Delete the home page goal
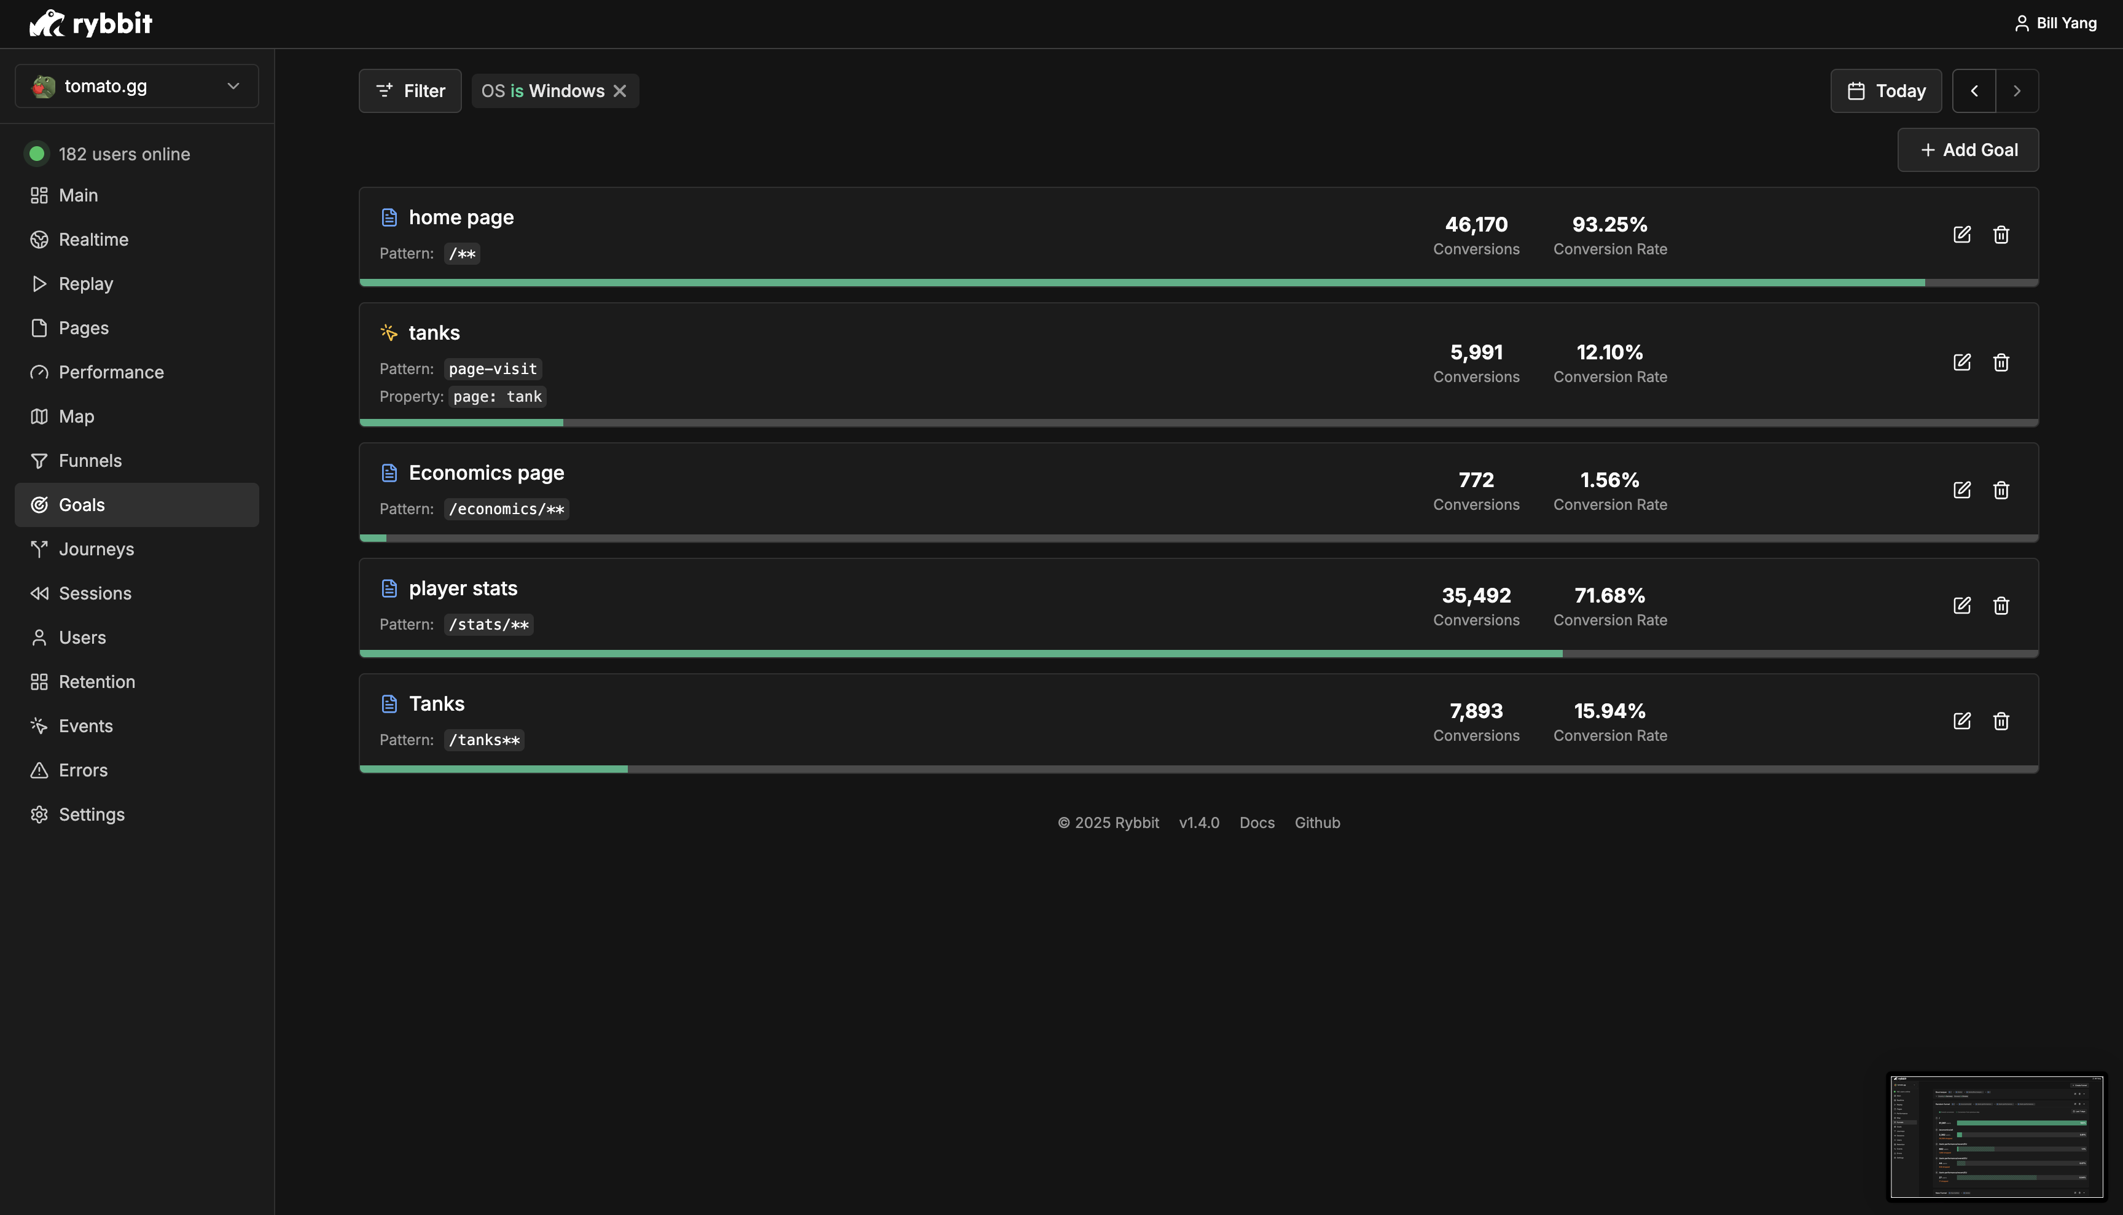Image resolution: width=2123 pixels, height=1215 pixels. (2000, 235)
